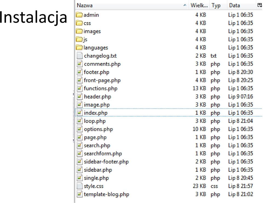Click the searchform.php file icon
This screenshot has width=263, height=203.
[x=79, y=153]
